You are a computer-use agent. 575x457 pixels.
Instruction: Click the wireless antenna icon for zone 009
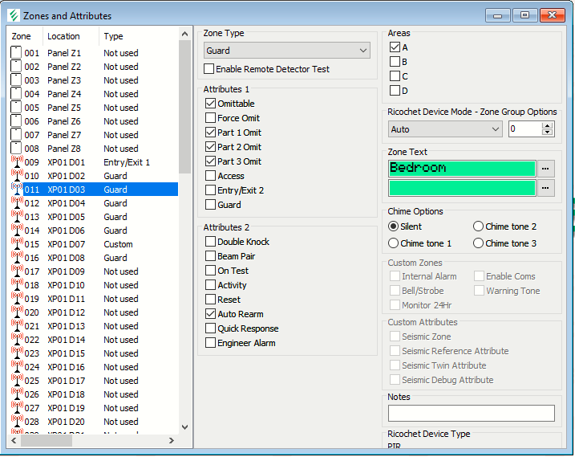coord(16,162)
